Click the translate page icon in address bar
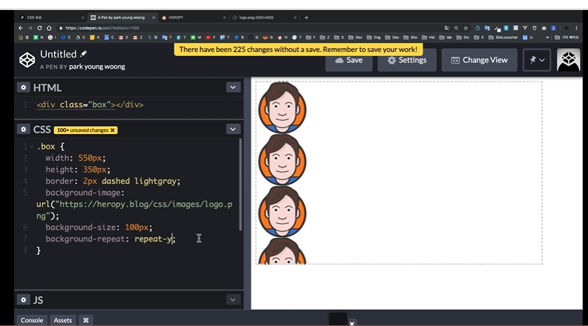 (447, 28)
